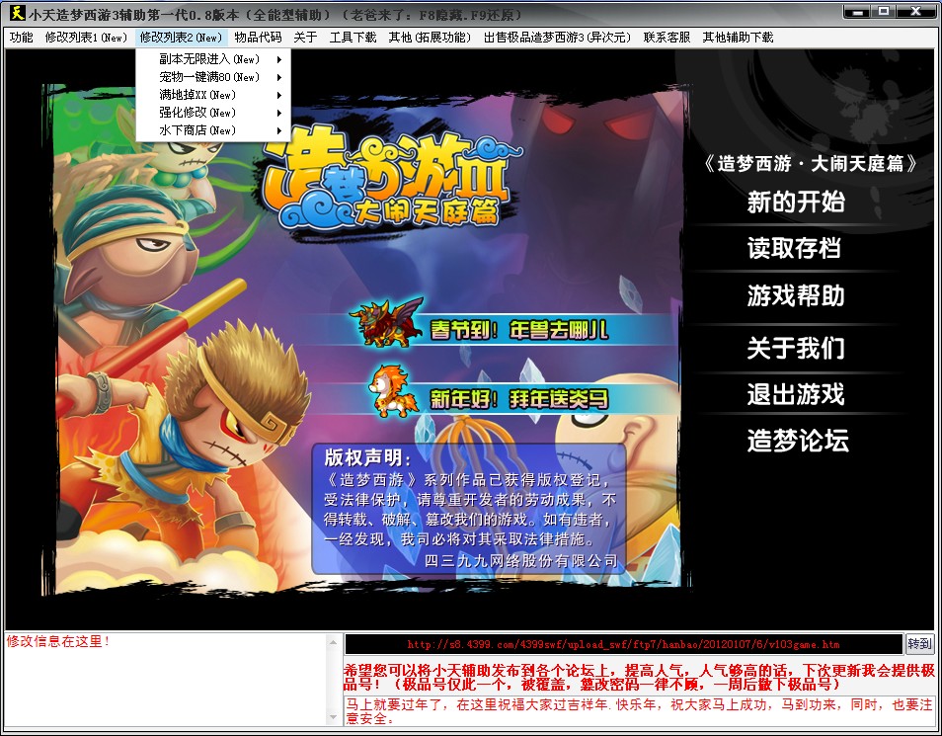This screenshot has height=736, width=942.
Task: Click the 转到 go button
Action: [919, 644]
